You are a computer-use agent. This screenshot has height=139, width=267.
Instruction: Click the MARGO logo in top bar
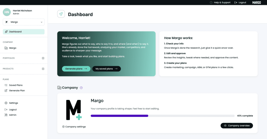(257, 3)
